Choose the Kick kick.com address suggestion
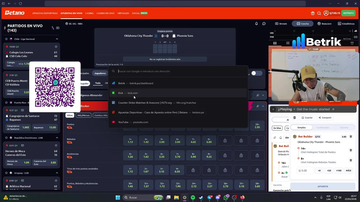 tap(178, 93)
